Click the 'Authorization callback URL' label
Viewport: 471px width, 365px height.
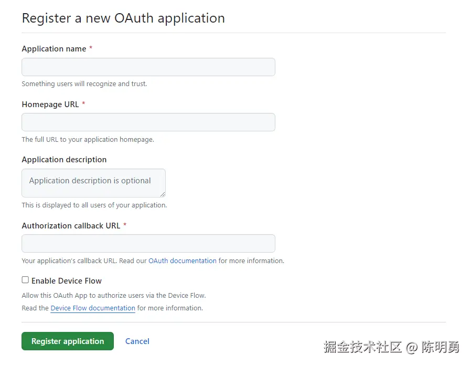click(71, 226)
